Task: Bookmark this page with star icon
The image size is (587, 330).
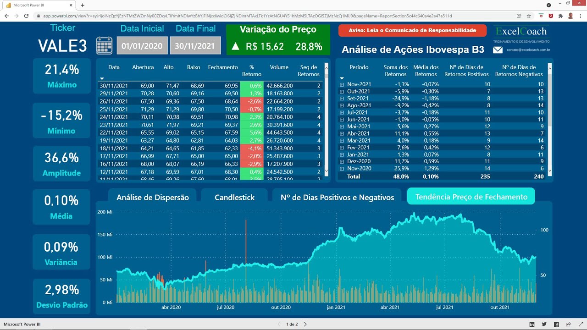Action: [529, 16]
